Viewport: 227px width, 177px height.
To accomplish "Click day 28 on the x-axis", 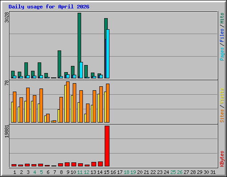I will [x=193, y=172].
